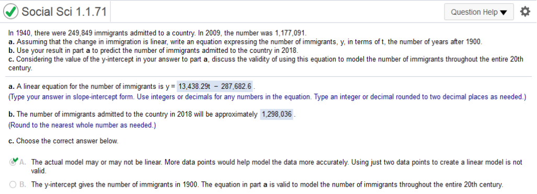
Task: Click answer A text about data points
Action: coord(277,166)
